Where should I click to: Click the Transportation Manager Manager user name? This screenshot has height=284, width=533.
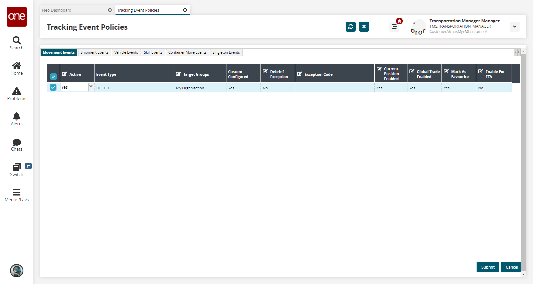465,21
